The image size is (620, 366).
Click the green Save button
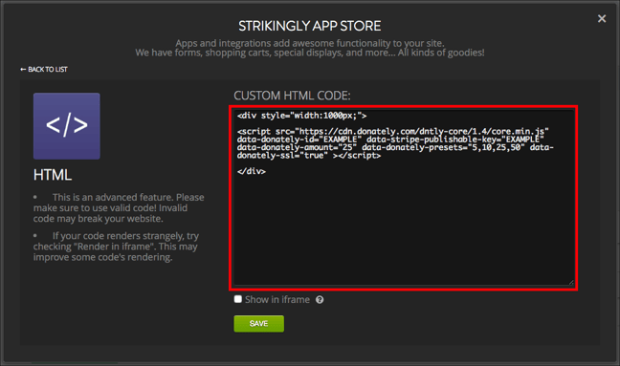point(258,323)
